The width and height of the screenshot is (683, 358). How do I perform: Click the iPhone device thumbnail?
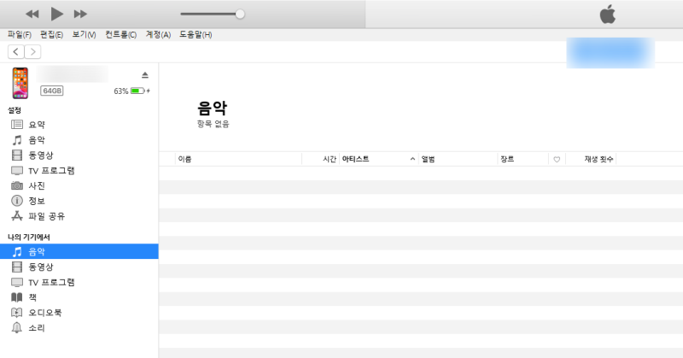(20, 83)
